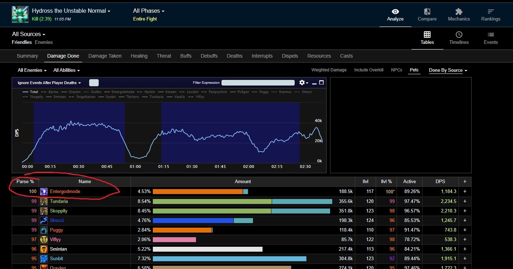The image size is (513, 269).
Task: Switch to the Events list icon
Action: tap(491, 35)
